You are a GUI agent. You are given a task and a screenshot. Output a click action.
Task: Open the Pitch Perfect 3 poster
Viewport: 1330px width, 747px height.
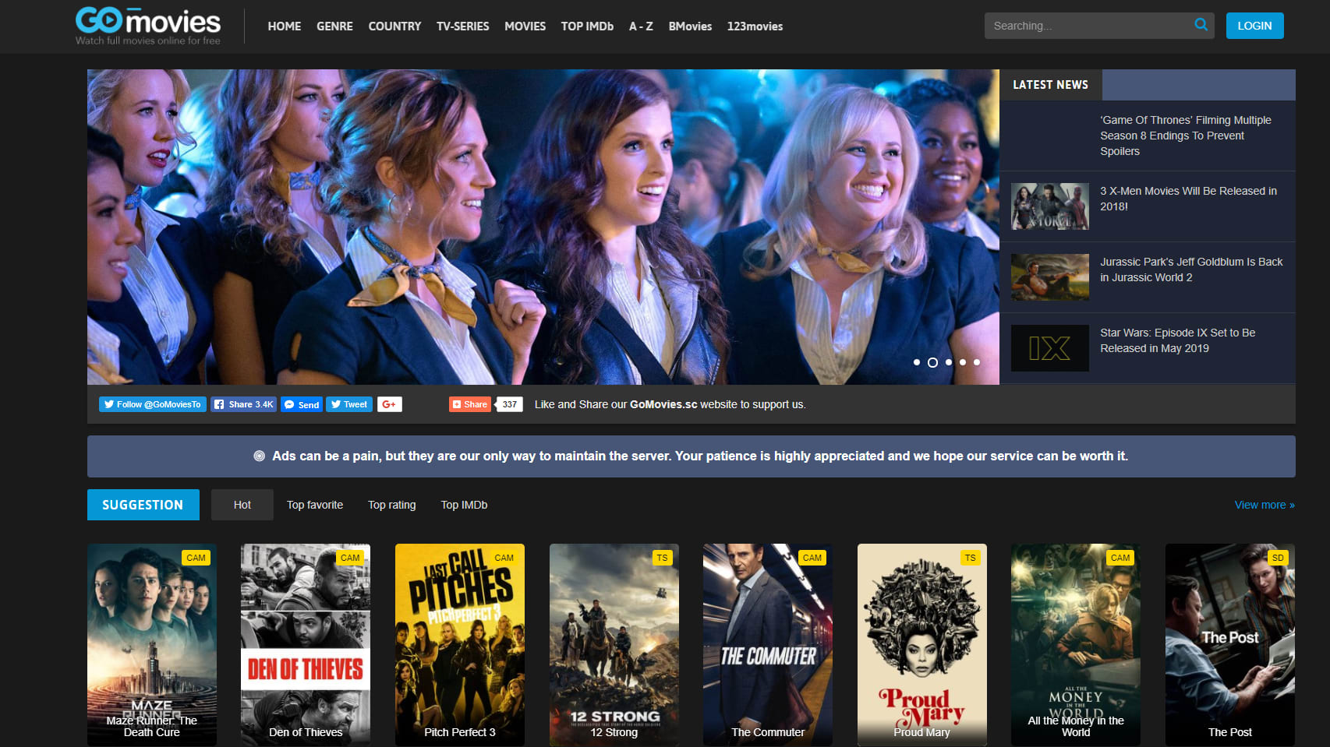pos(460,645)
